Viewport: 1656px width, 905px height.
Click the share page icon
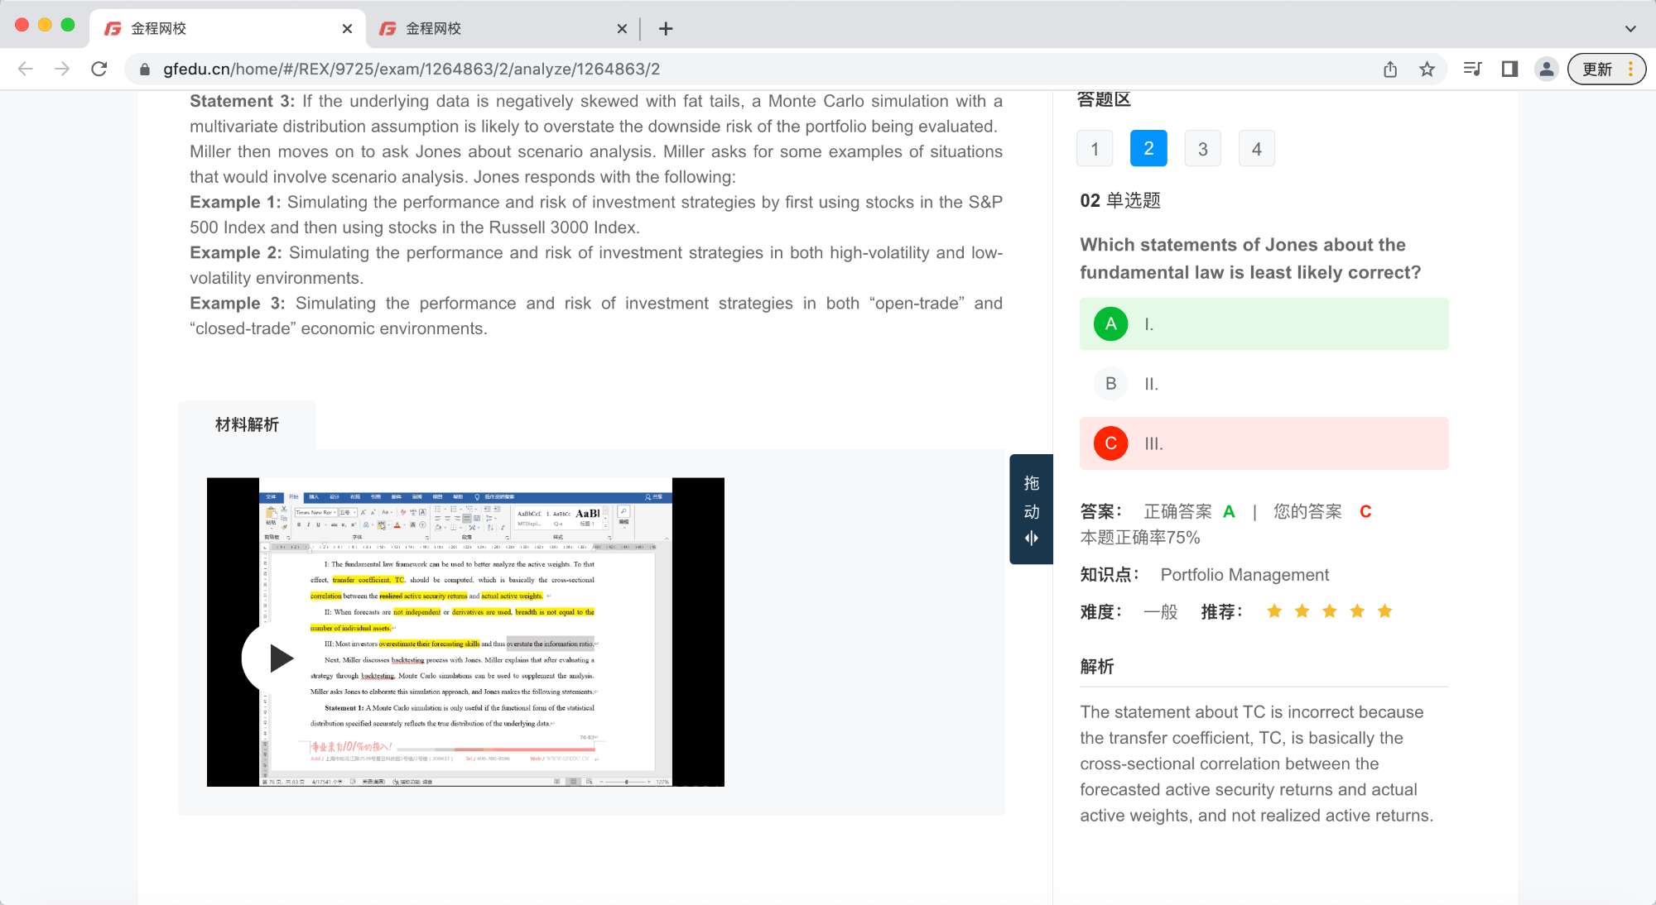[x=1390, y=69]
